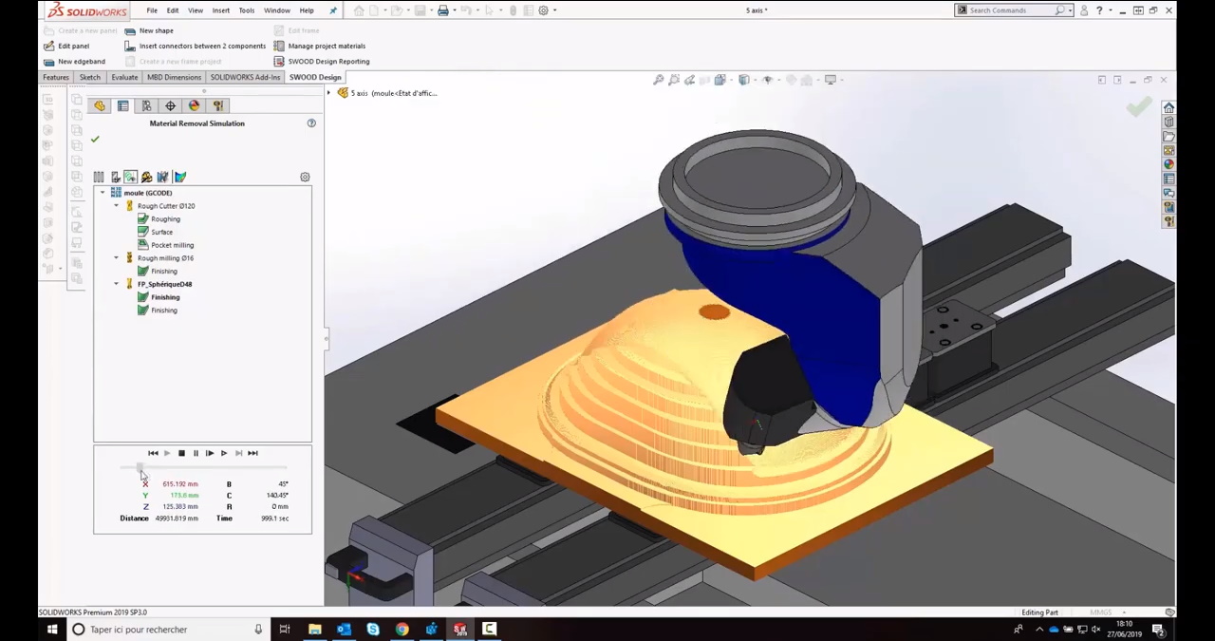This screenshot has height=641, width=1215.
Task: Select the Roughing operation
Action: click(165, 219)
